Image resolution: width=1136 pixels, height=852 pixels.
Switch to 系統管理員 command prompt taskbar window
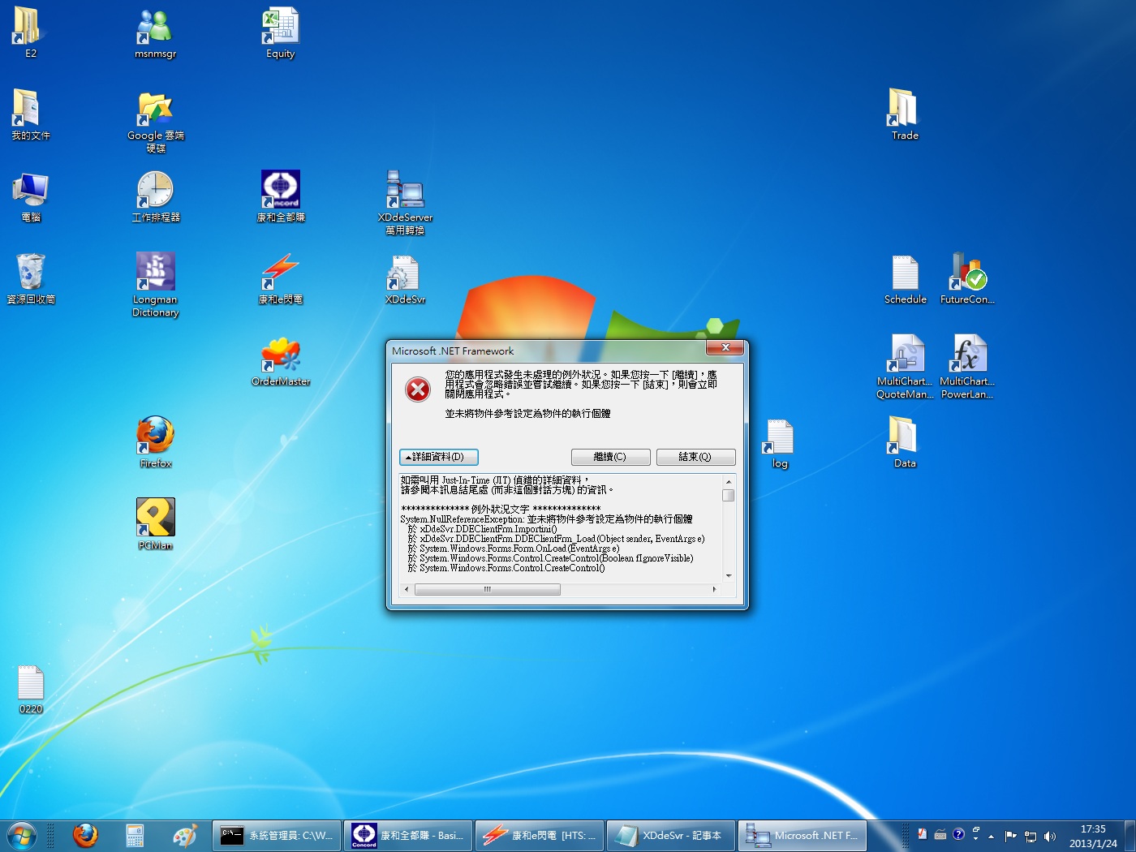point(278,835)
